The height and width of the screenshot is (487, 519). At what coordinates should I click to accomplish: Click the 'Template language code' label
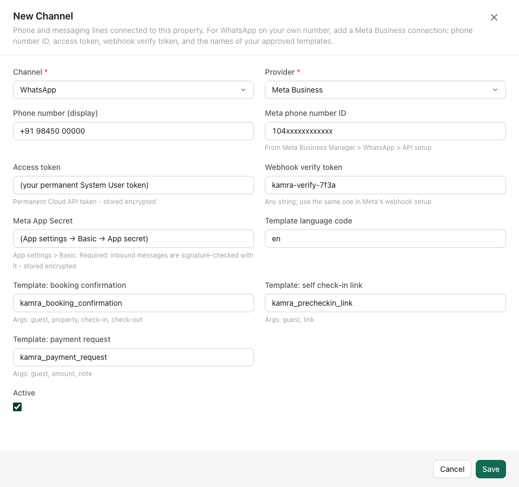coord(309,221)
